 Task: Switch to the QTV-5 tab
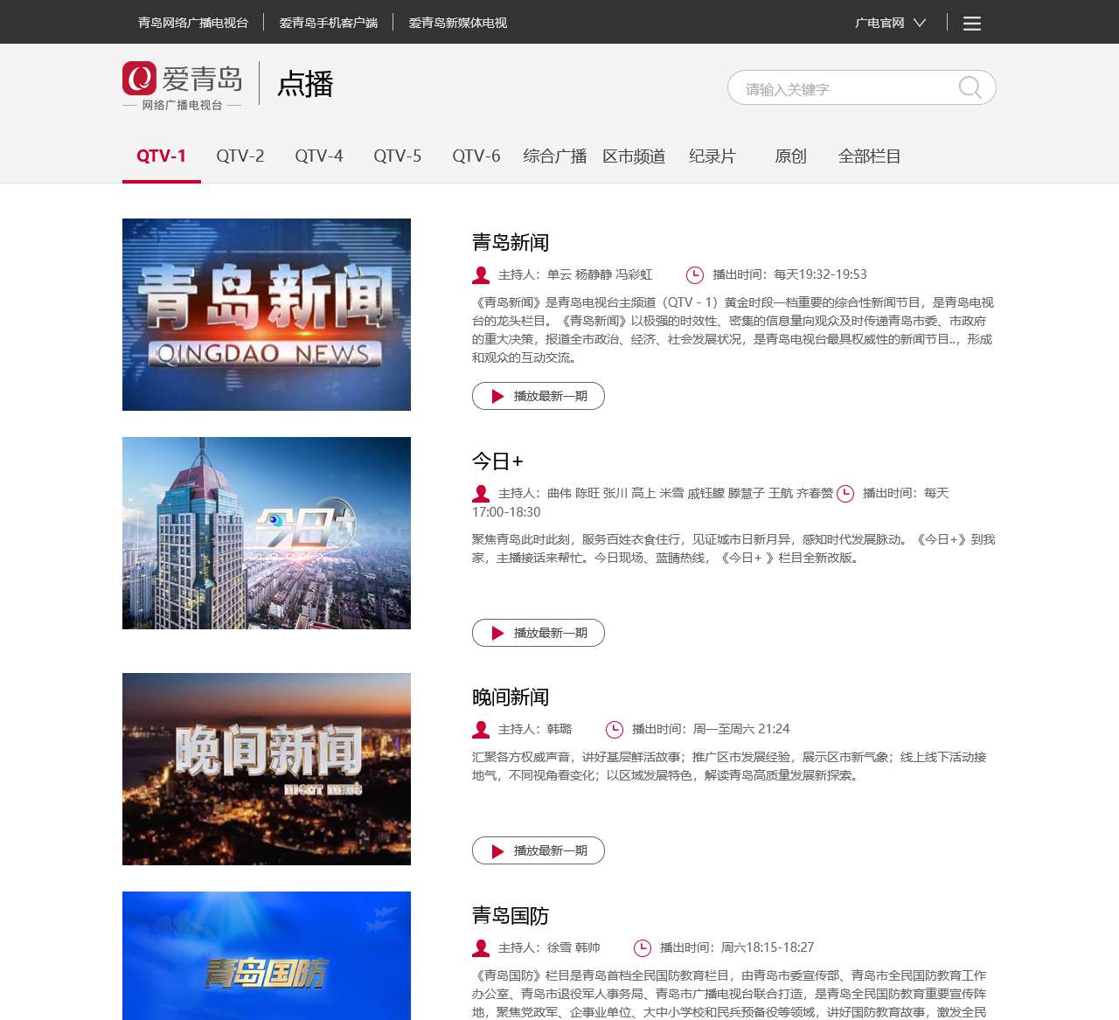point(398,156)
